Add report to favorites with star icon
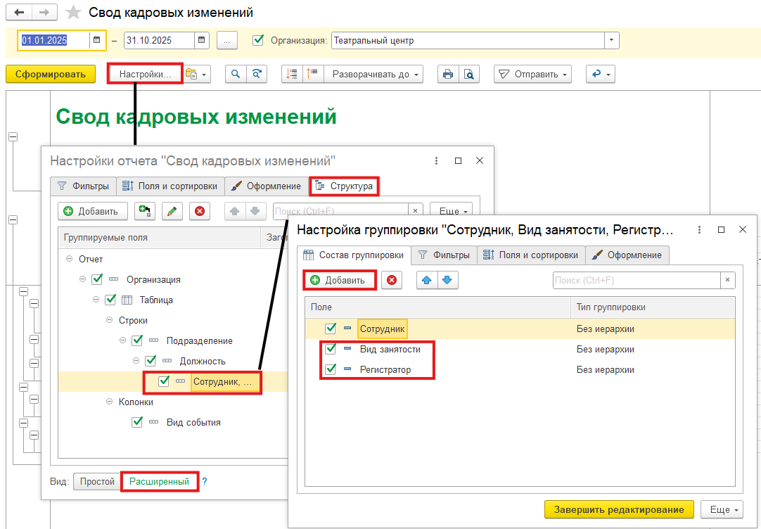The width and height of the screenshot is (761, 529). [x=74, y=13]
